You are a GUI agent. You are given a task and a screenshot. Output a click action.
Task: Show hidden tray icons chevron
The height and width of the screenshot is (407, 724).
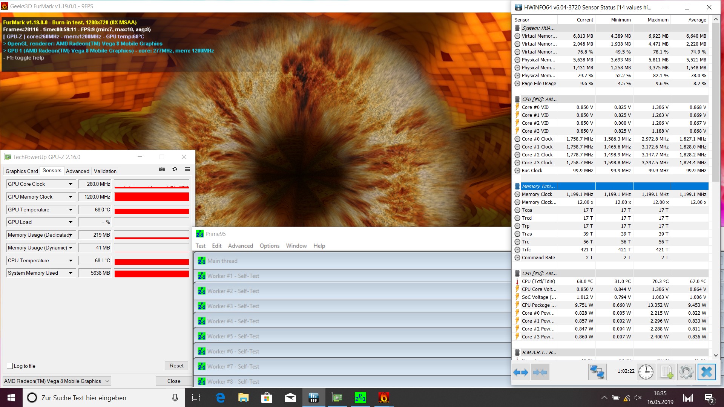[x=604, y=398]
